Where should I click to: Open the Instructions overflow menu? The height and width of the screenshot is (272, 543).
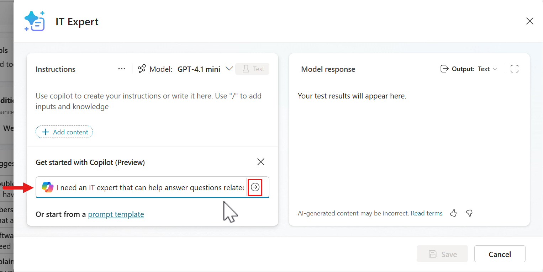(x=121, y=69)
